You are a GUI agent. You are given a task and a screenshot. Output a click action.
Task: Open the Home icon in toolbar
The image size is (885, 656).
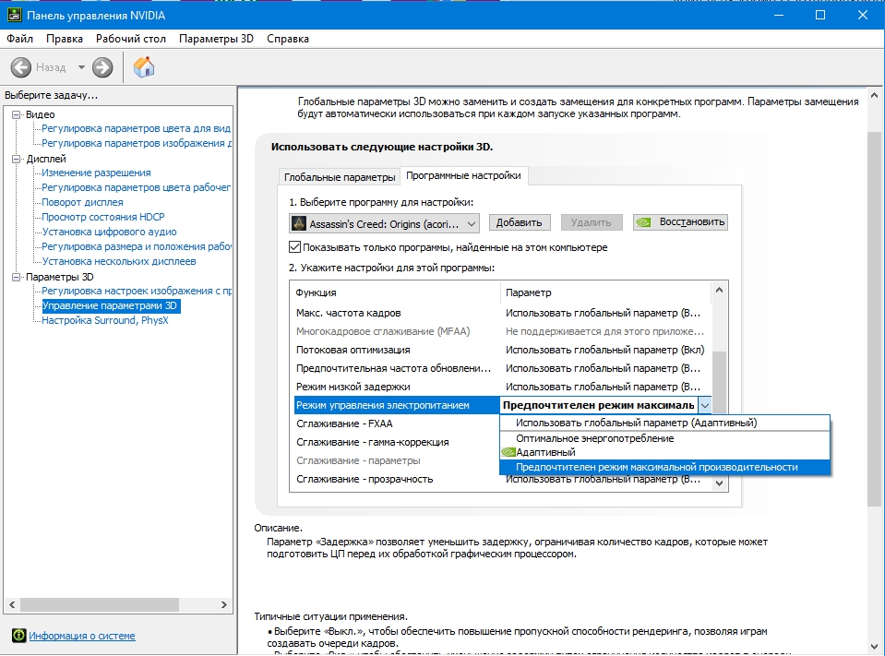144,67
